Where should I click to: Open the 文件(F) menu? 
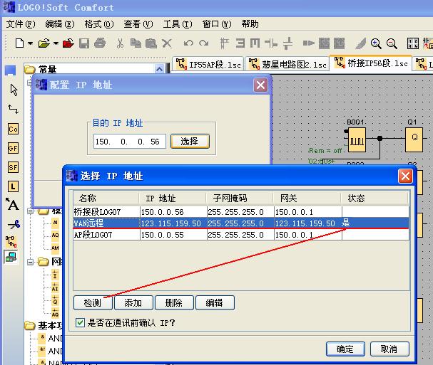21,24
